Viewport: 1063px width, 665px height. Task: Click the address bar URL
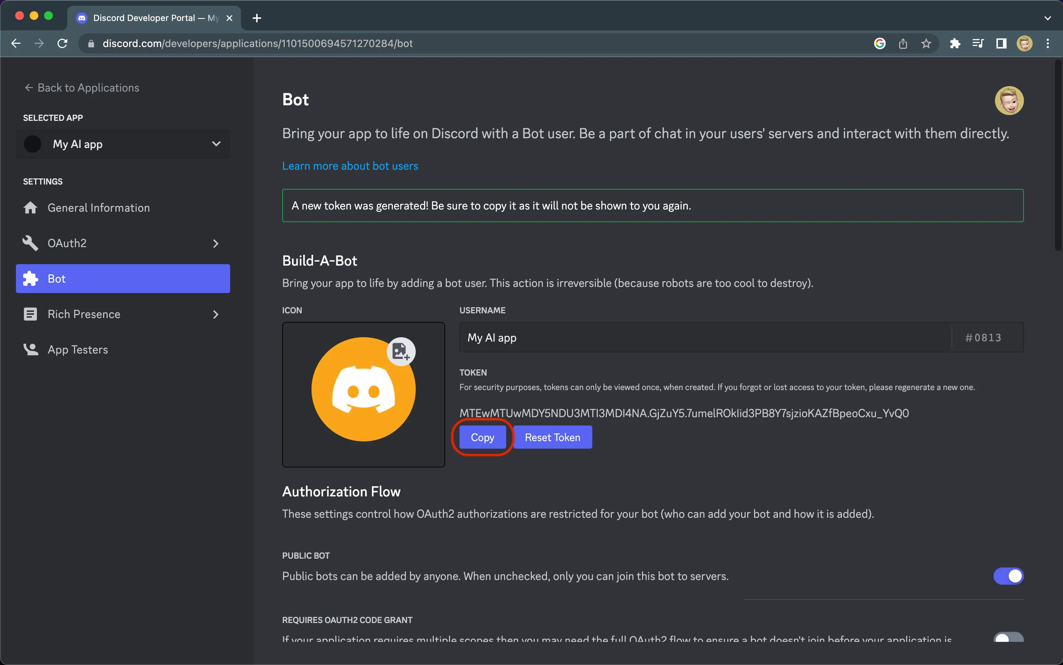[x=257, y=43]
